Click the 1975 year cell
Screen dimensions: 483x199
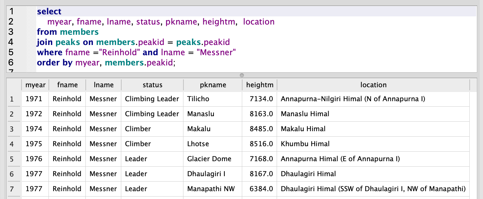pos(34,144)
